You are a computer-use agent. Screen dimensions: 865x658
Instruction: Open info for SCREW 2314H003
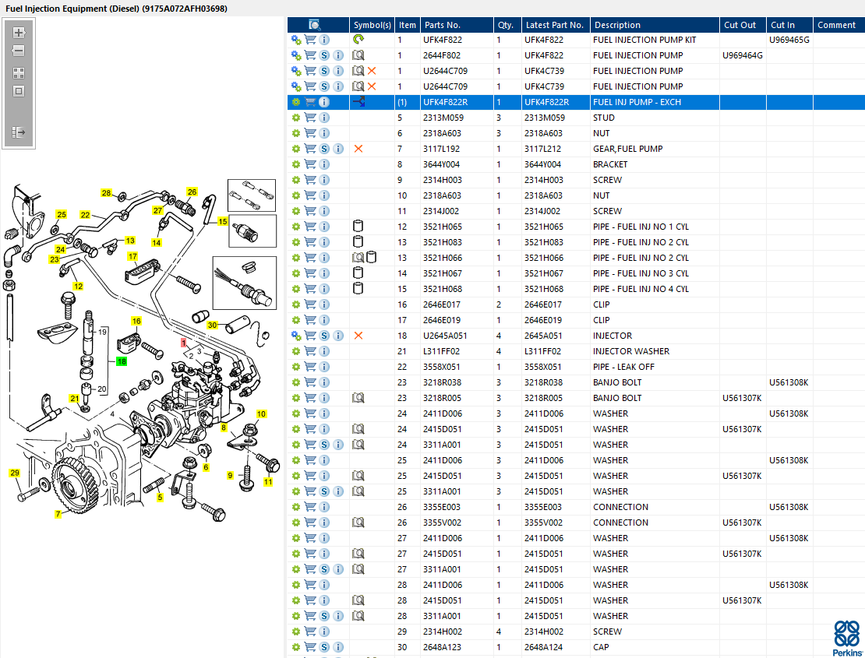(x=324, y=180)
